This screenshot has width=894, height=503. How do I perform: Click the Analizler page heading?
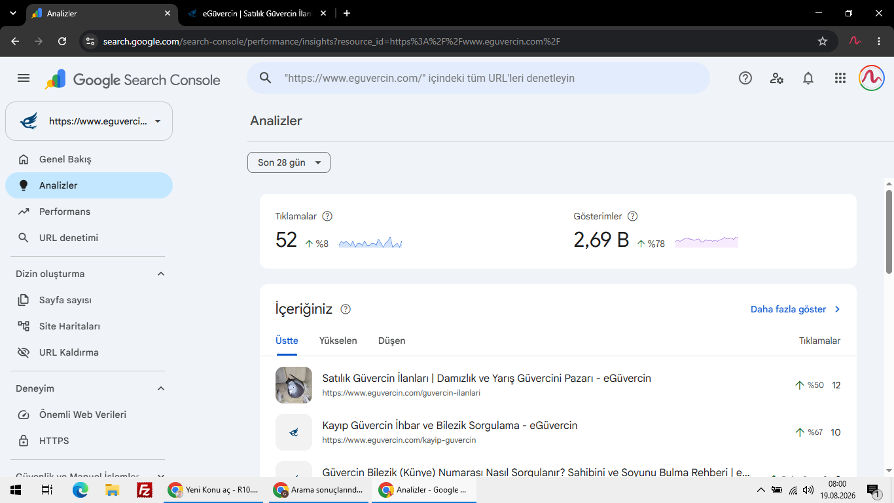276,121
